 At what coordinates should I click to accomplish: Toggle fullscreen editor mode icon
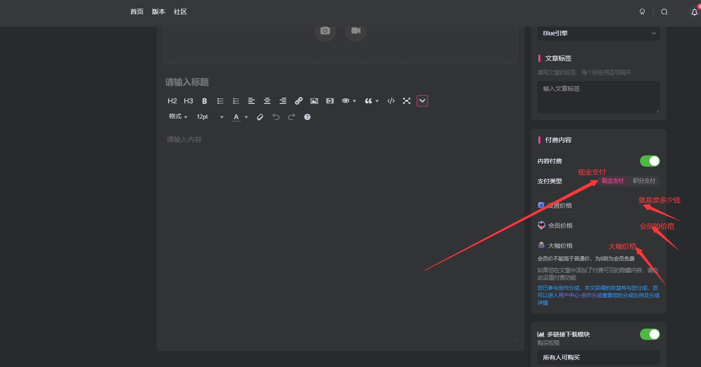pyautogui.click(x=407, y=101)
